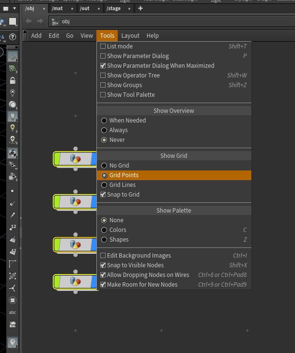Enable List mode checkbox
This screenshot has height=353, width=295.
click(103, 46)
